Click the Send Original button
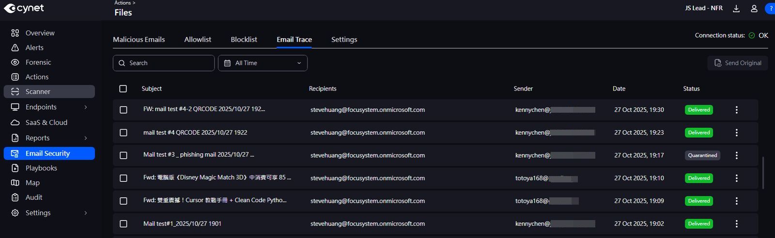Image resolution: width=775 pixels, height=238 pixels. 737,63
